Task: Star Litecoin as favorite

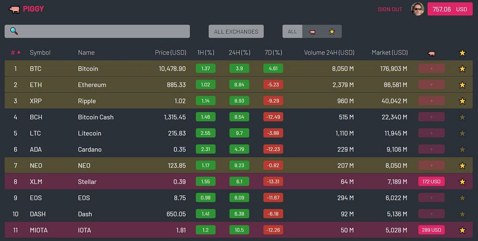Action: [462, 133]
